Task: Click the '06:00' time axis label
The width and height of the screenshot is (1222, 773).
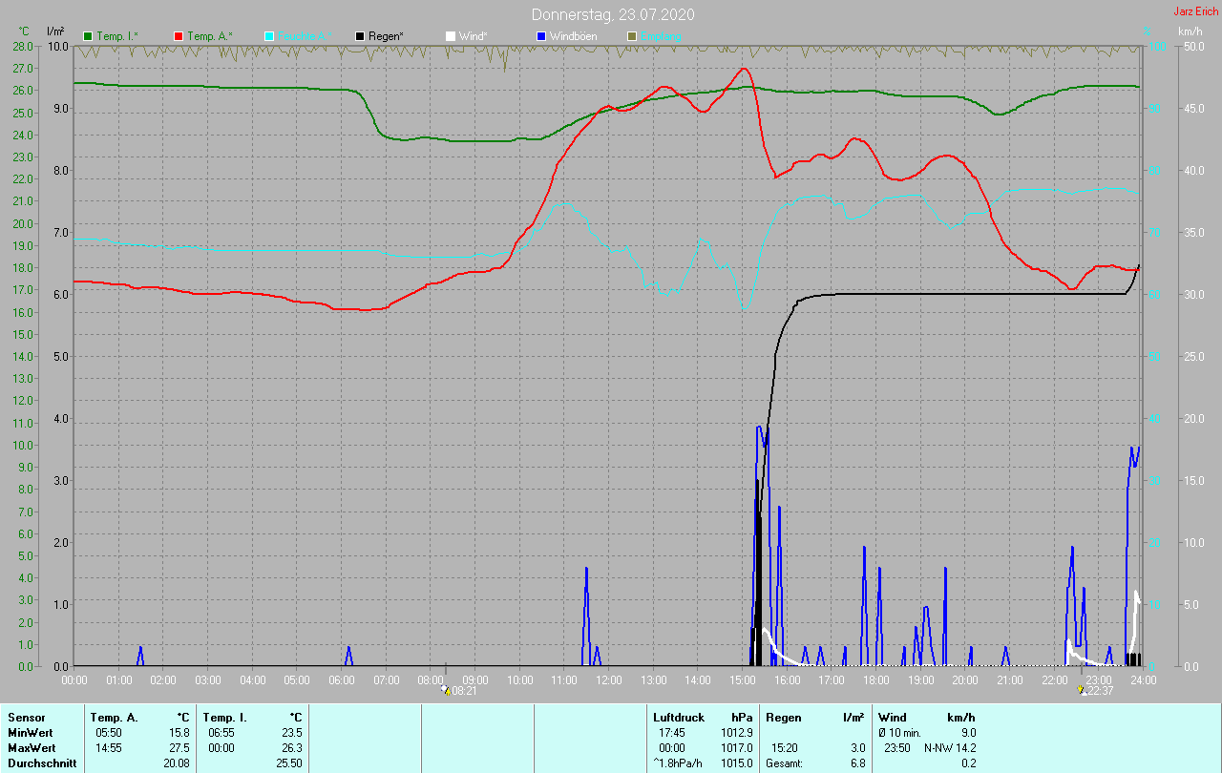Action: coord(342,679)
